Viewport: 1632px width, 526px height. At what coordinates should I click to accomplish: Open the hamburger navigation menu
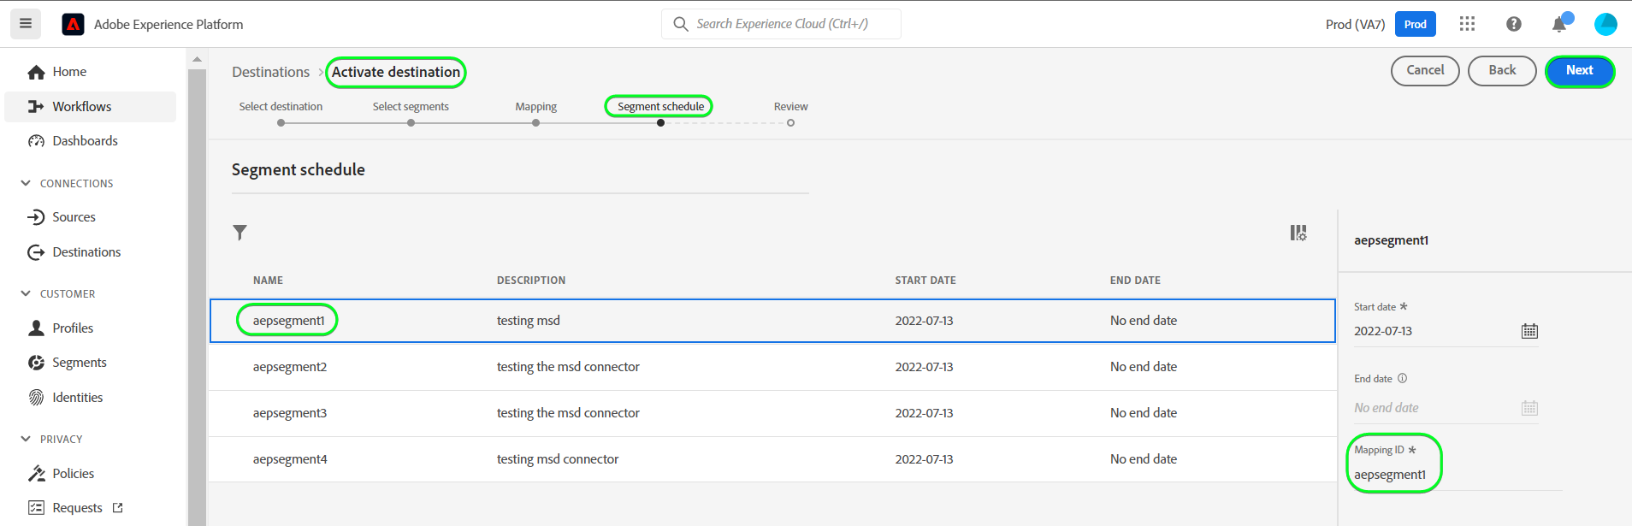[26, 24]
